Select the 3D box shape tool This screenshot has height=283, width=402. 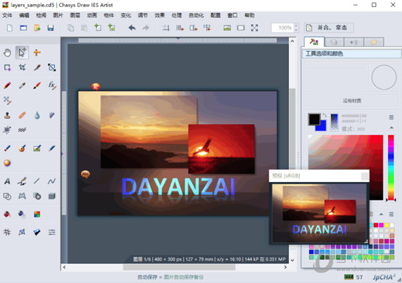(52, 196)
